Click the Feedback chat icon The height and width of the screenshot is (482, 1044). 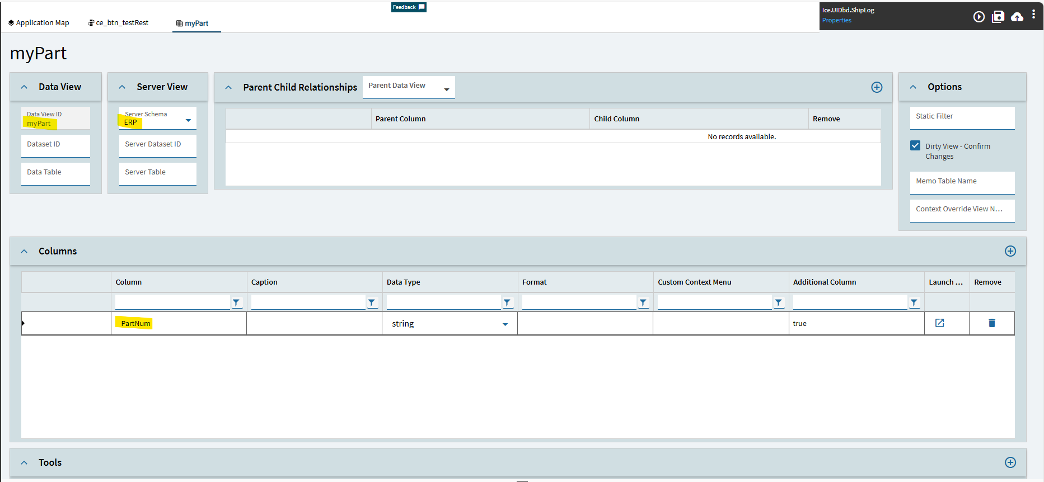pos(422,7)
